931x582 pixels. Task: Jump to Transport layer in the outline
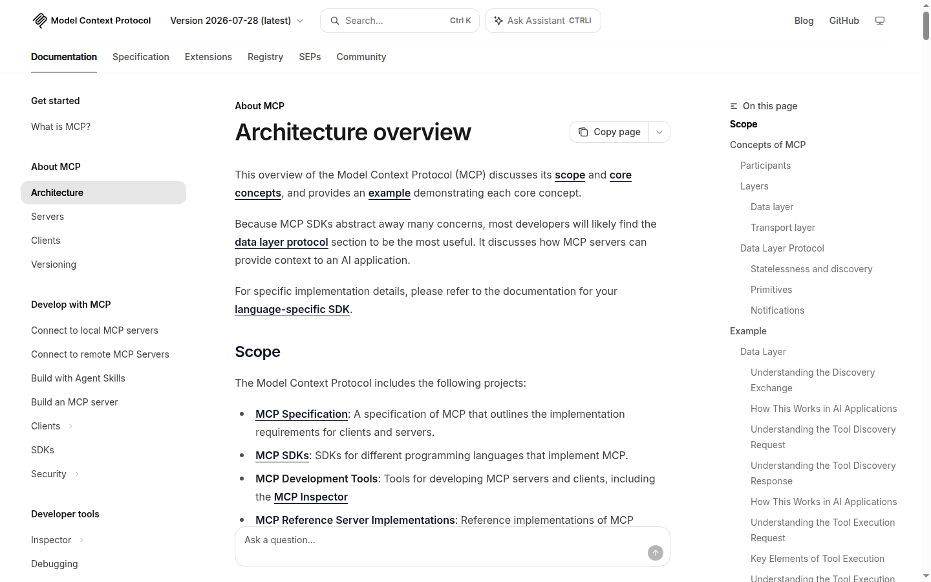[x=783, y=228]
